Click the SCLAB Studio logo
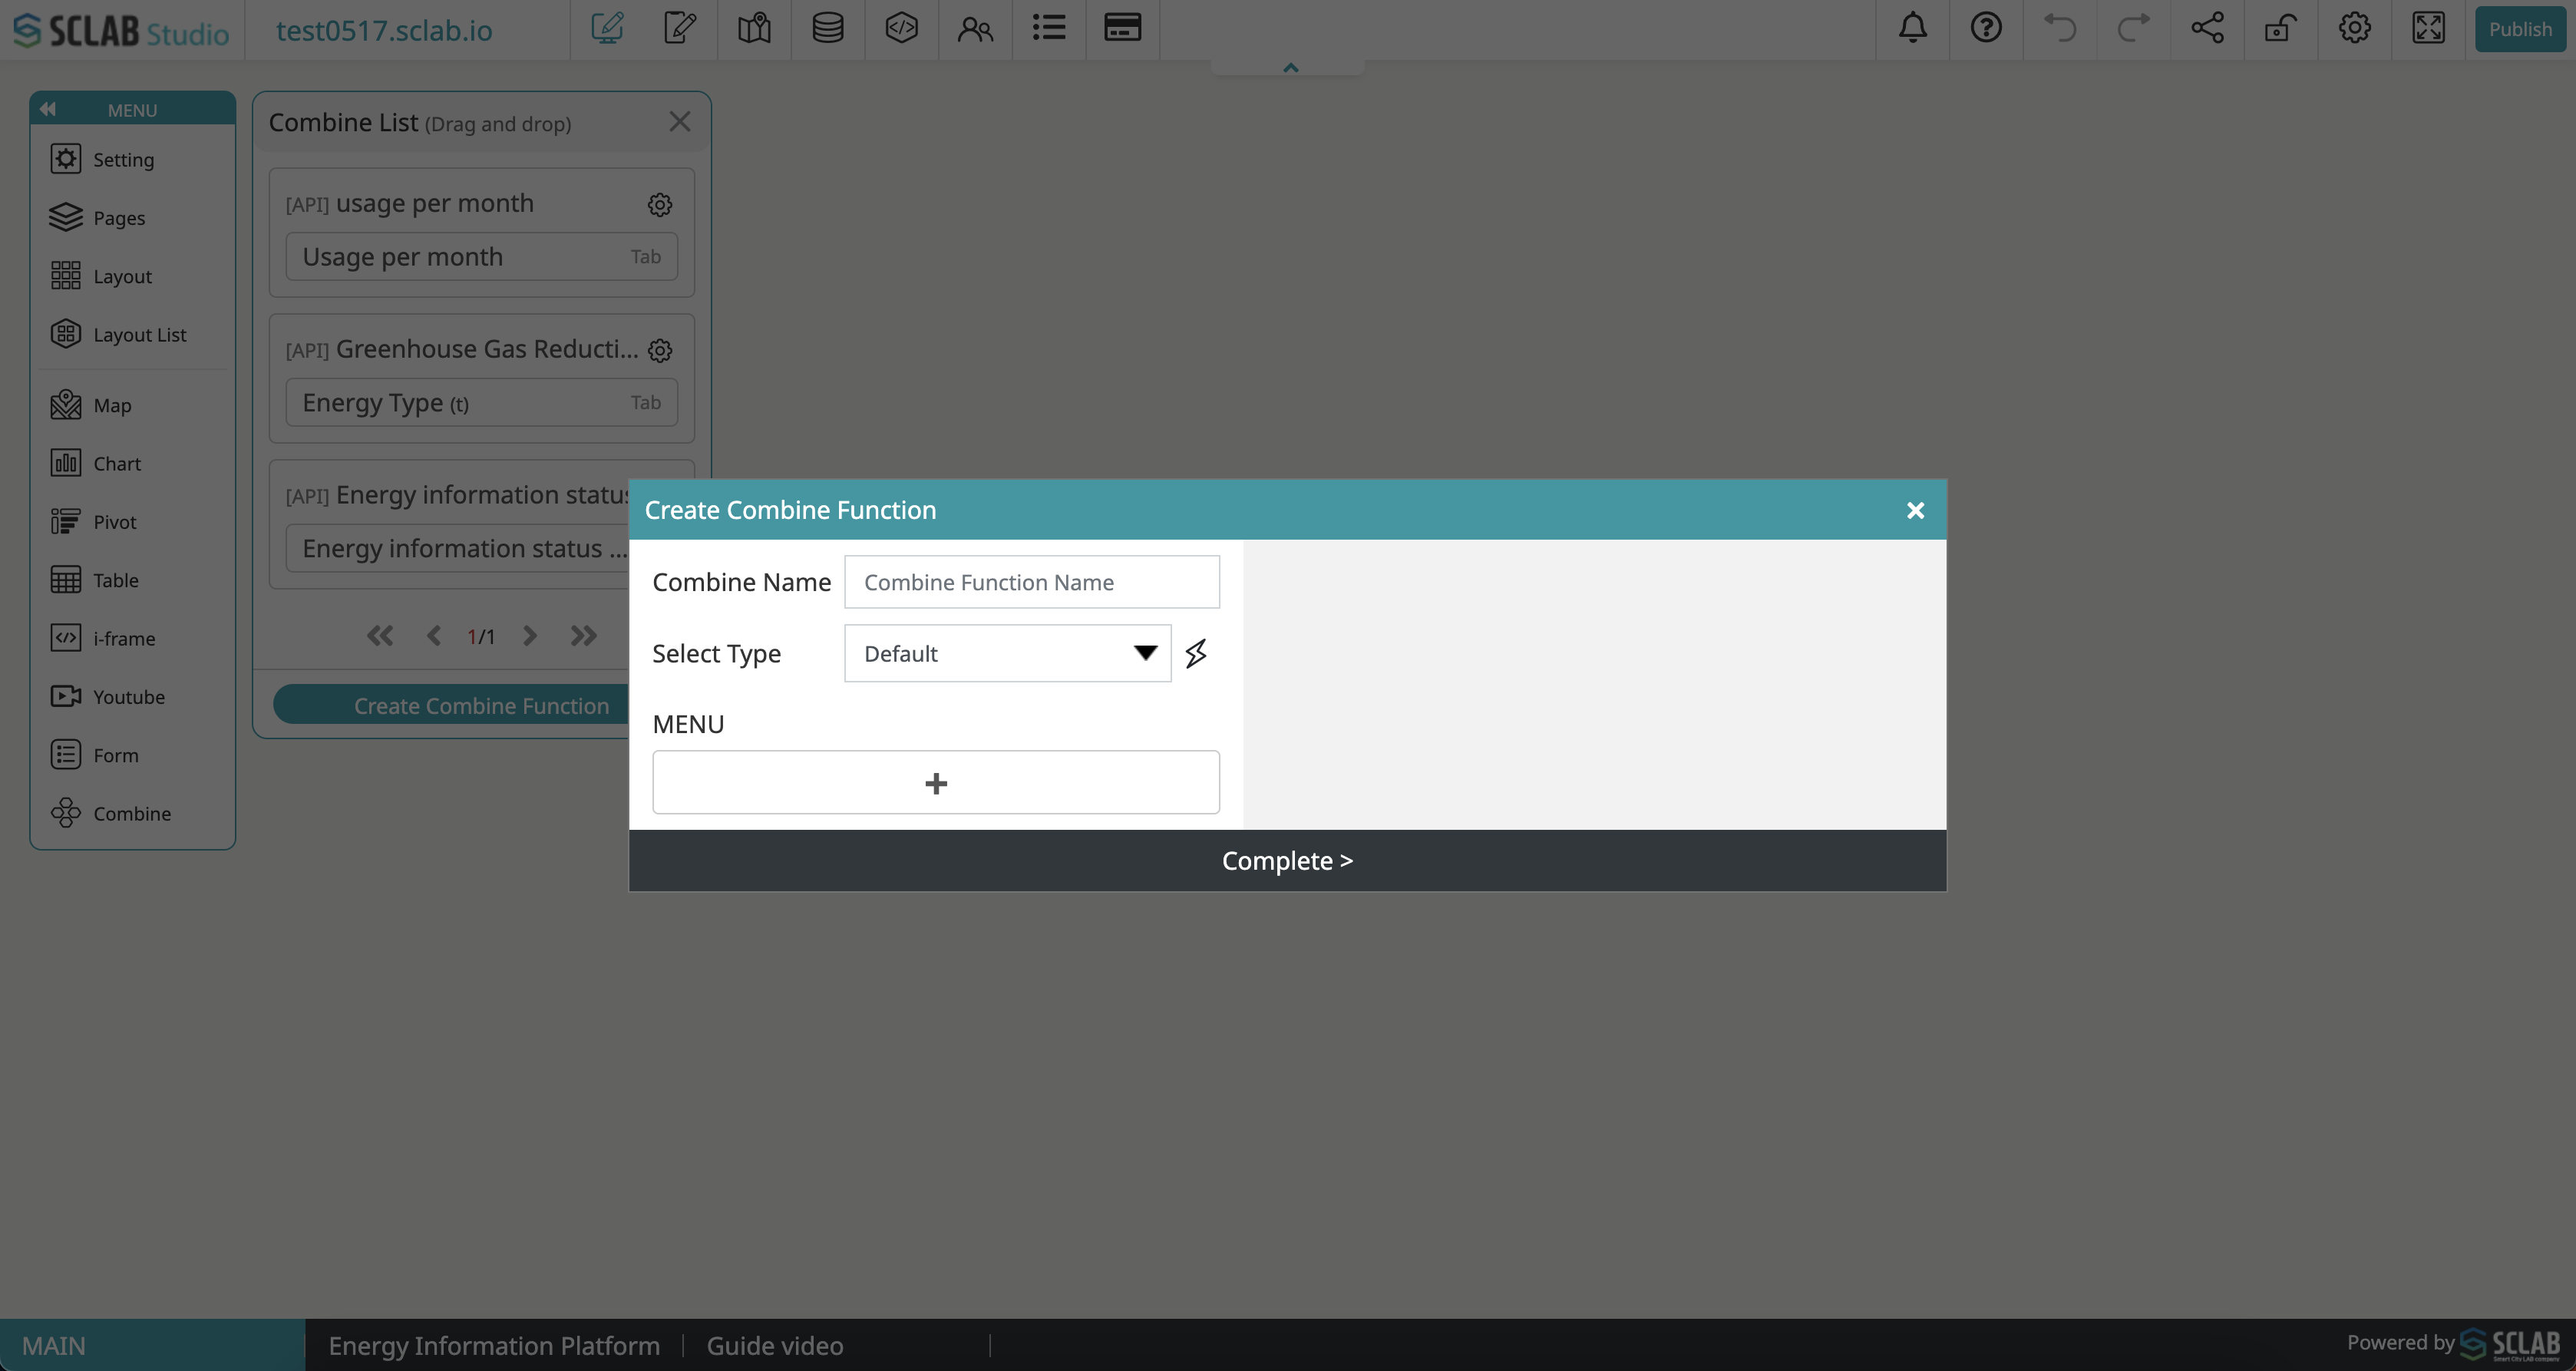 click(121, 30)
